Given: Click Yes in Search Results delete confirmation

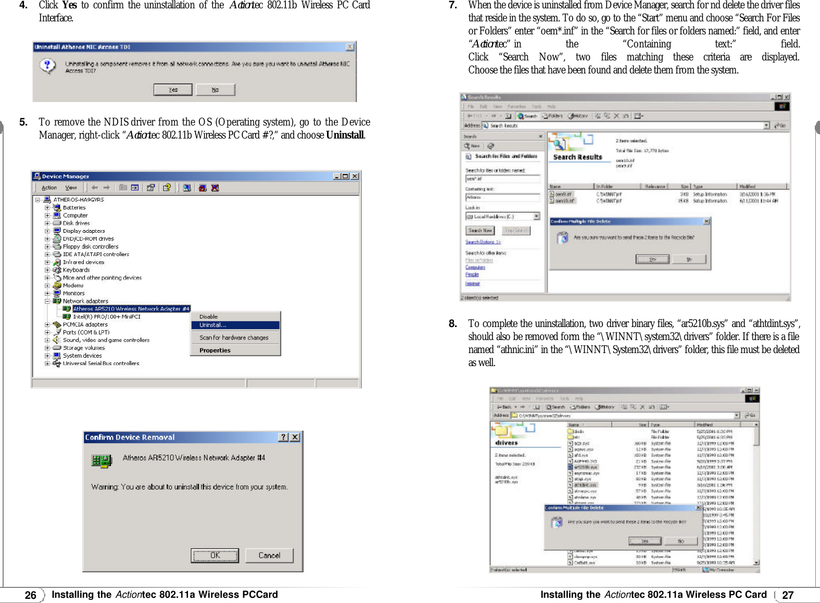Looking at the screenshot, I should [x=652, y=259].
